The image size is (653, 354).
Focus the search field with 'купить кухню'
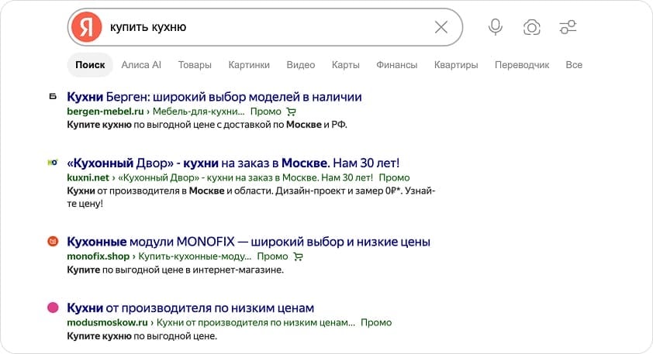click(x=267, y=27)
